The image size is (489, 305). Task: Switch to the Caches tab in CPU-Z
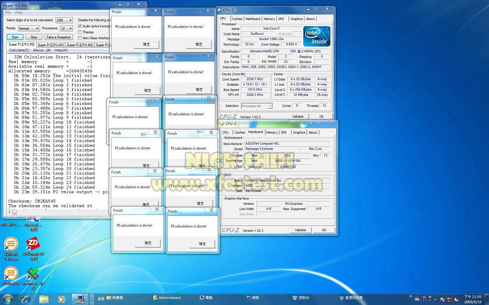click(237, 19)
